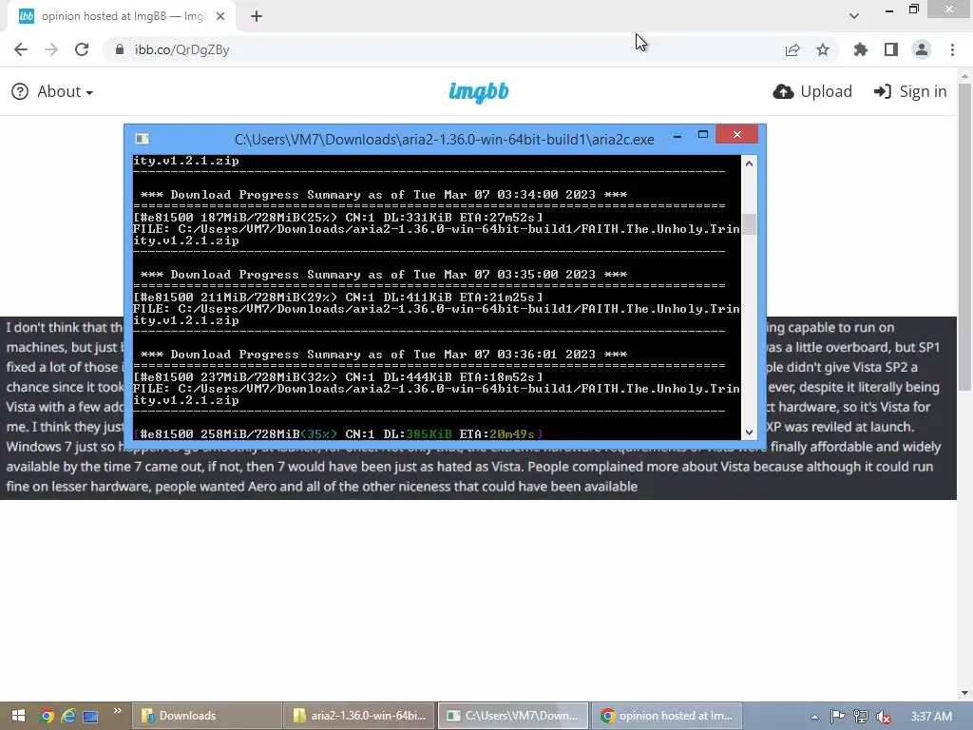This screenshot has width=973, height=730.
Task: Click the console scrollbar down arrow
Action: tap(749, 432)
